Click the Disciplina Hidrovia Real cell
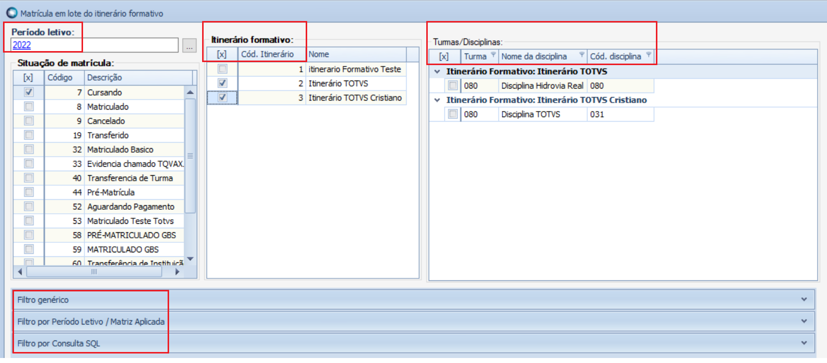This screenshot has height=363, width=827. 542,86
